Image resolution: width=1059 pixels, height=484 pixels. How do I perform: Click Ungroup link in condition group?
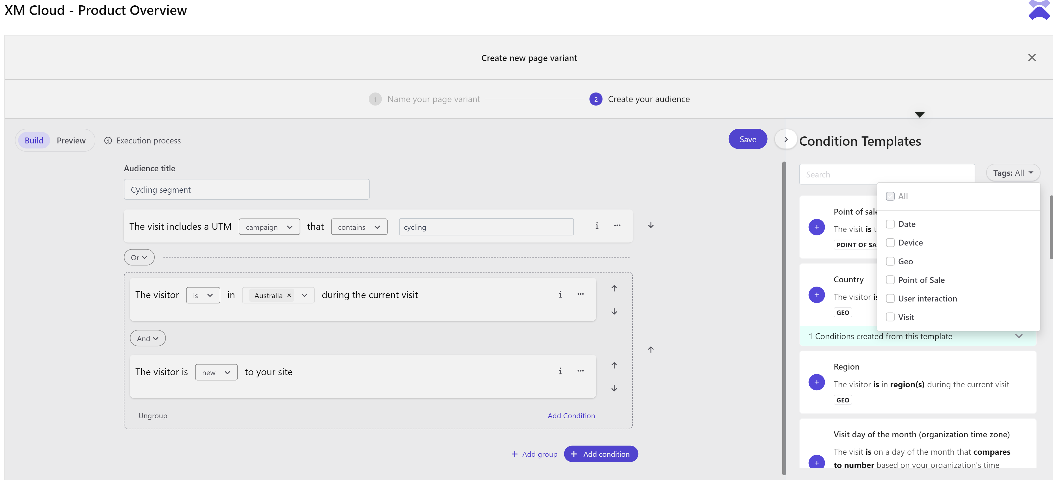(x=152, y=416)
